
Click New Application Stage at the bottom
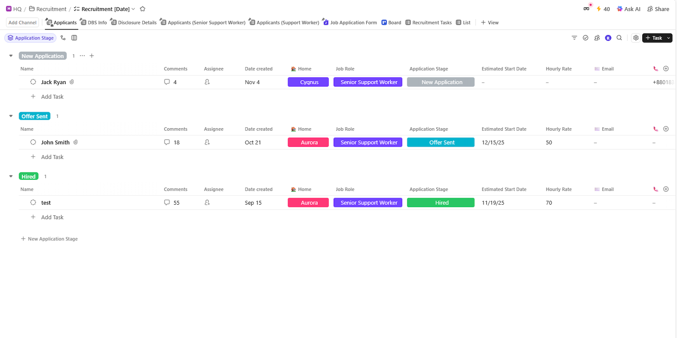pos(49,239)
